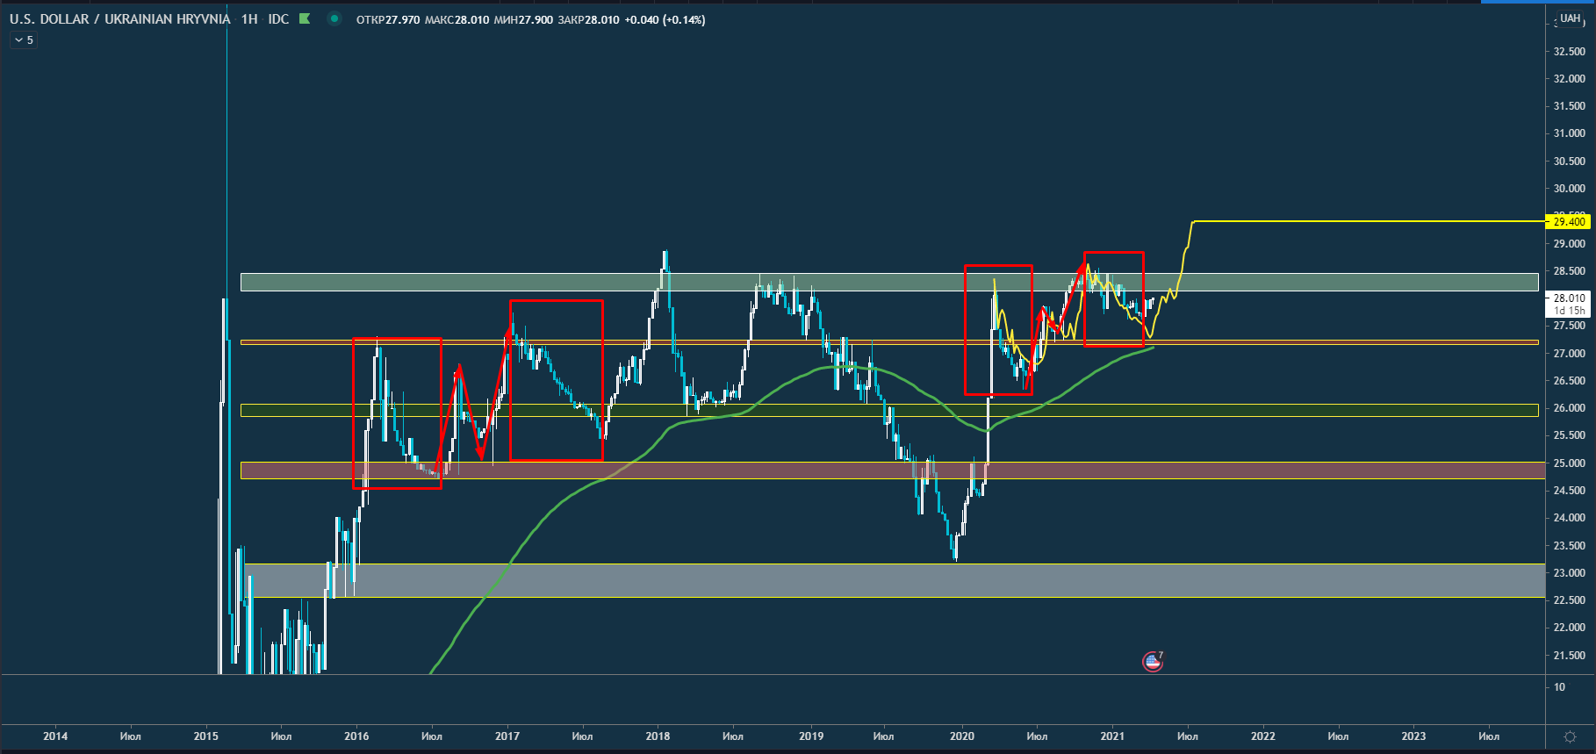Open the UAH currency selector

coord(1570,18)
